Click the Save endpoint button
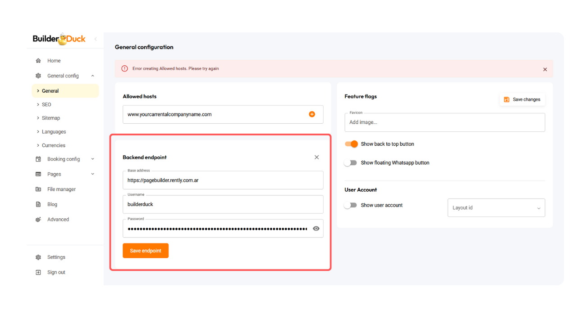This screenshot has height=324, width=577. coord(146,251)
